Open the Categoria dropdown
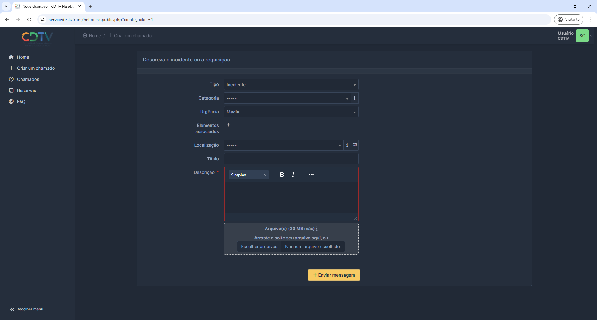Image resolution: width=597 pixels, height=320 pixels. 287,98
